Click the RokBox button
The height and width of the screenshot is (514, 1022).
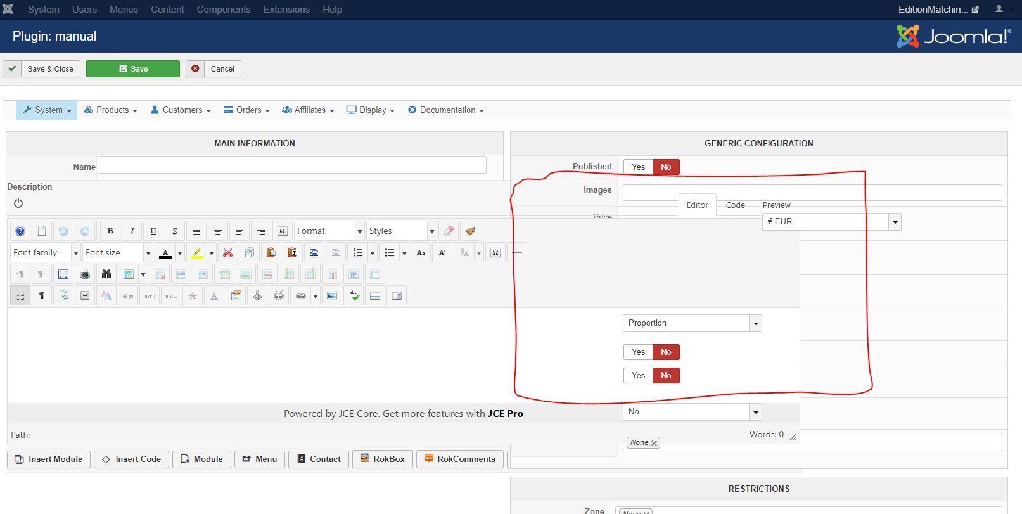(383, 459)
